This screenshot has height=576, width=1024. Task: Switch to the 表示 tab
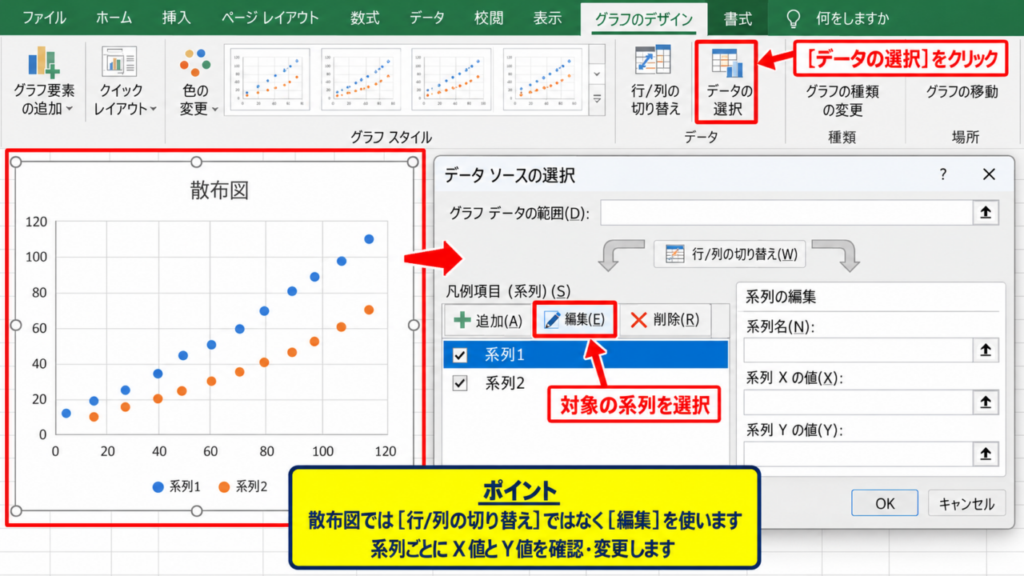[x=548, y=18]
